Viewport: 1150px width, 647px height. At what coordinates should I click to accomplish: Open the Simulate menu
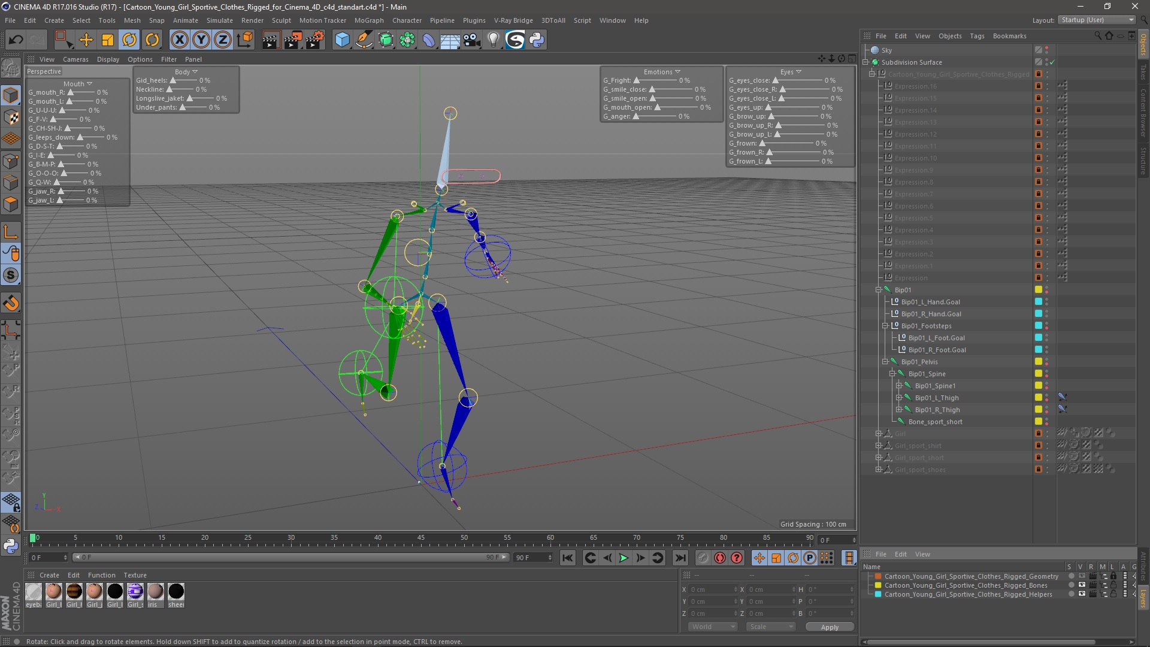[220, 20]
